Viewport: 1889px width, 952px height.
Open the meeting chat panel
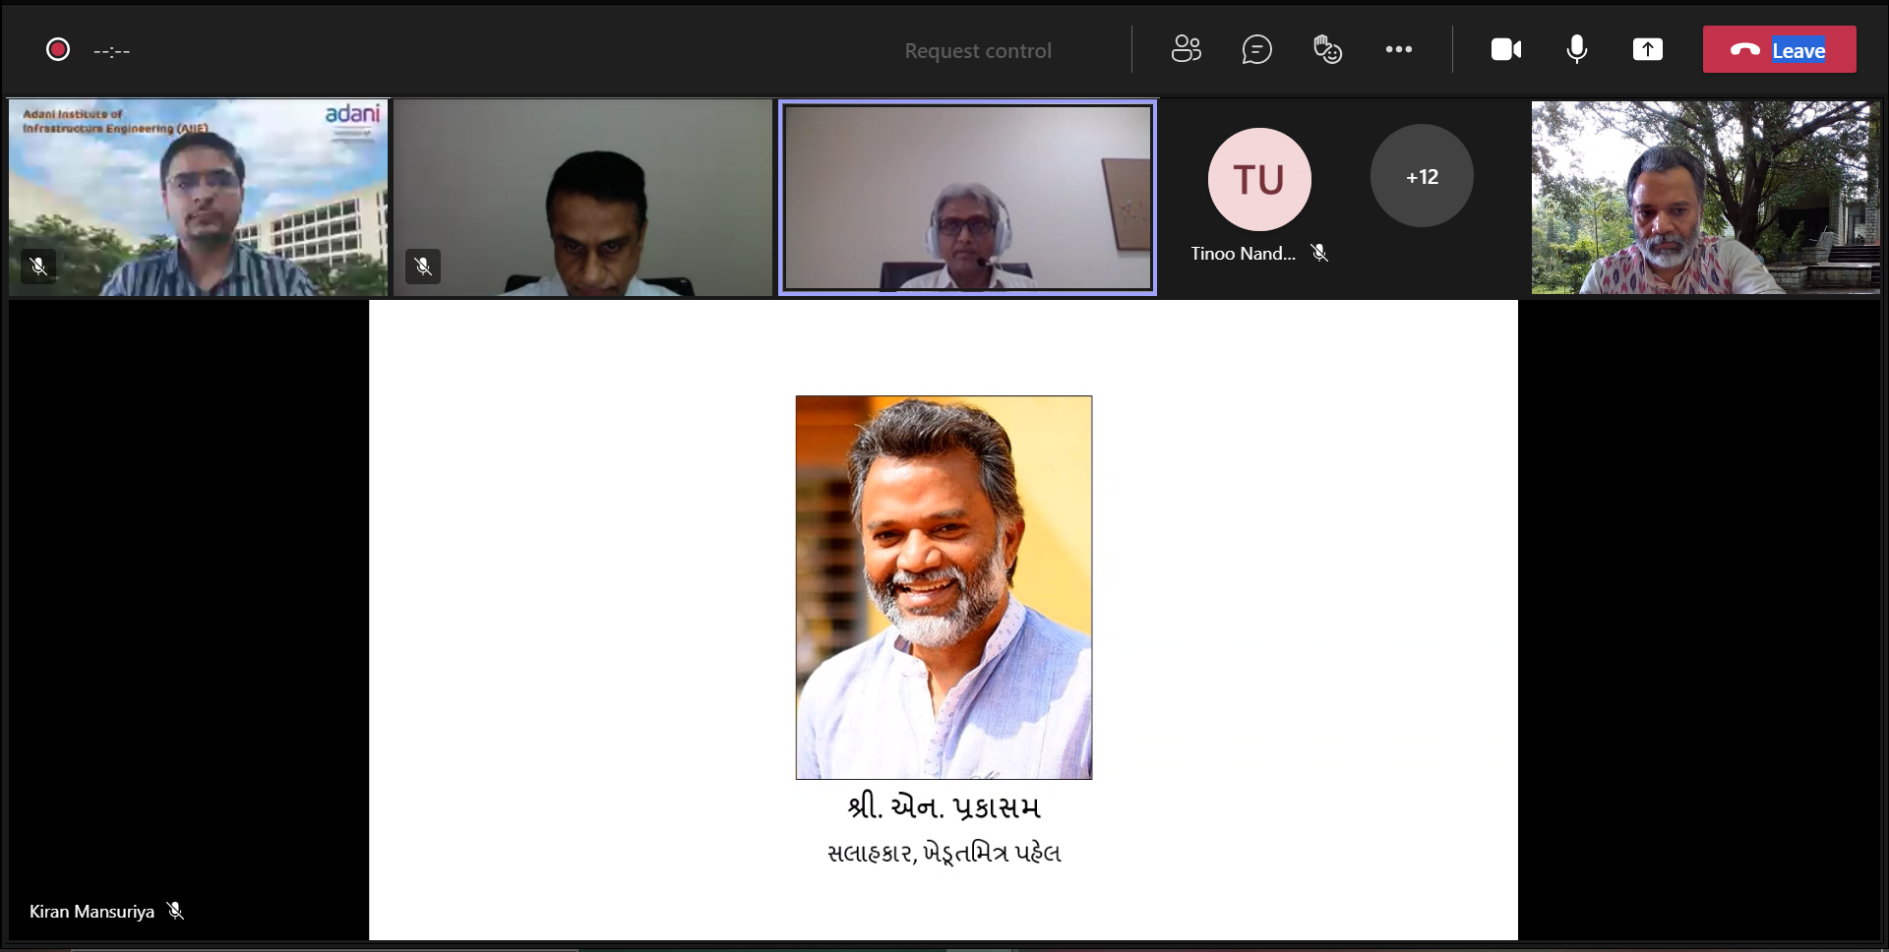(1256, 49)
